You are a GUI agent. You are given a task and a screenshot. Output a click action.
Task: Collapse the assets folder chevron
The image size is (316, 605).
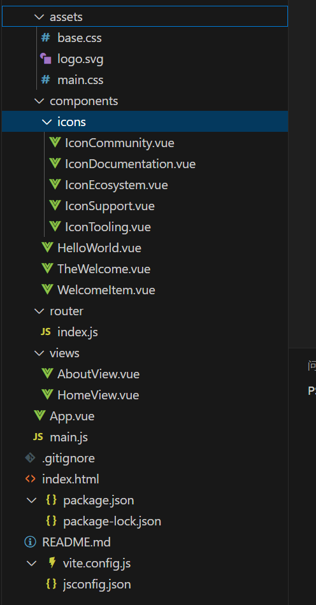[x=39, y=17]
